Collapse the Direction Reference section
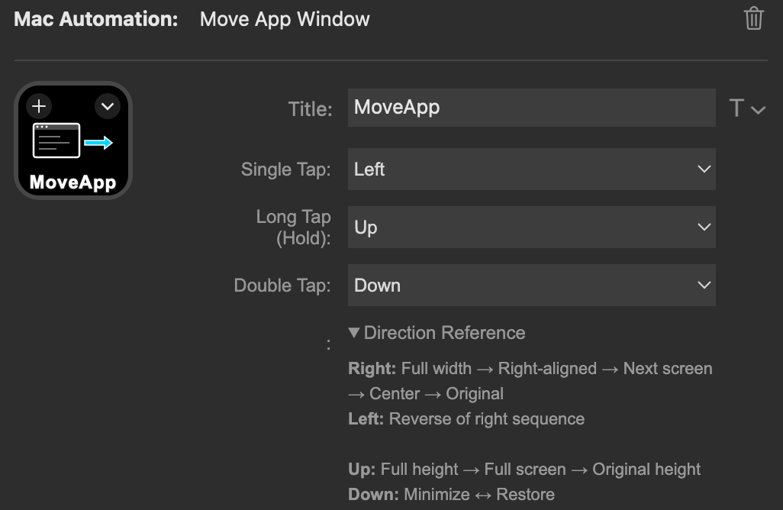Image resolution: width=783 pixels, height=510 pixels. 436,333
